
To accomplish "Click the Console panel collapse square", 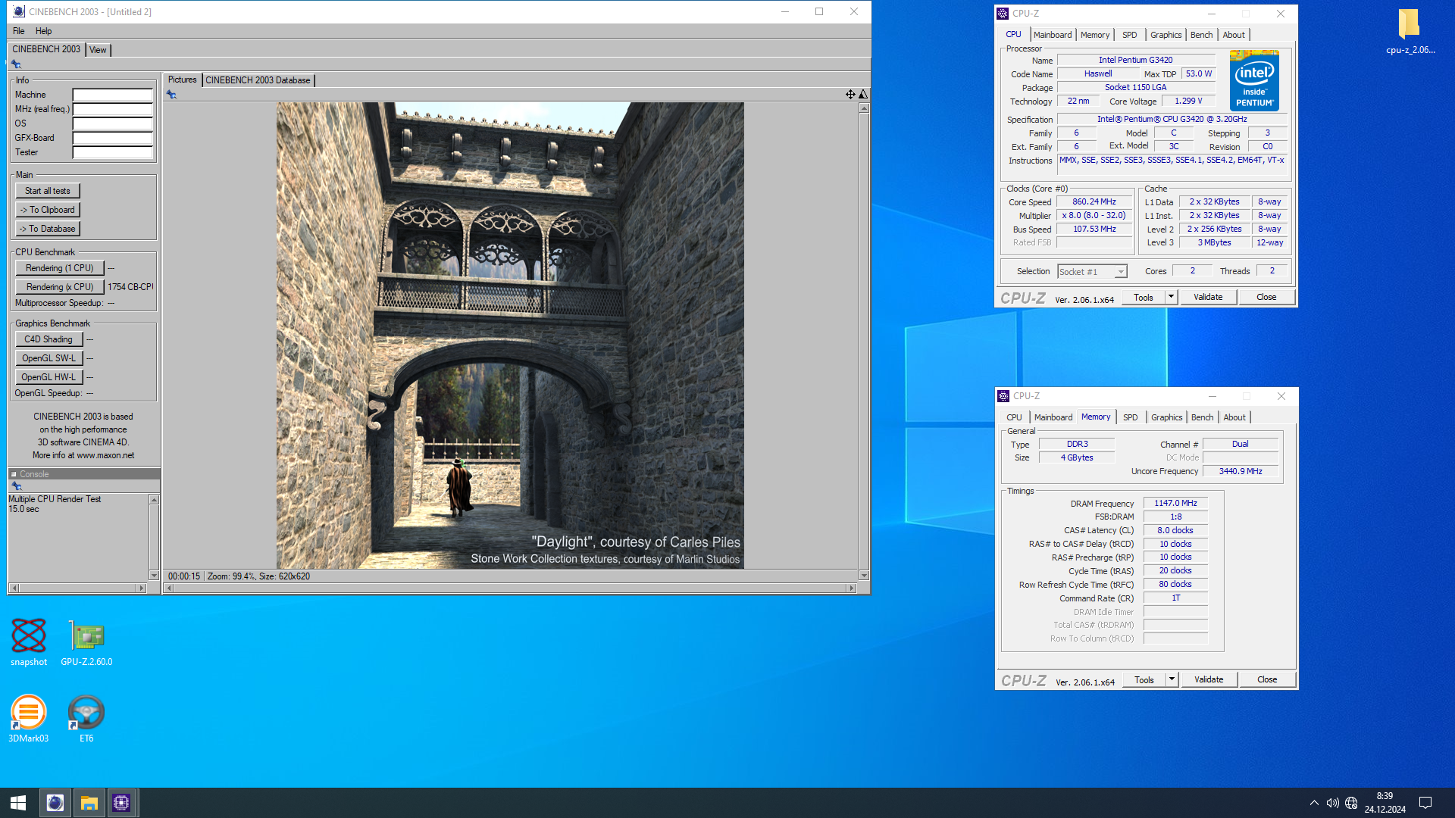I will pyautogui.click(x=14, y=474).
